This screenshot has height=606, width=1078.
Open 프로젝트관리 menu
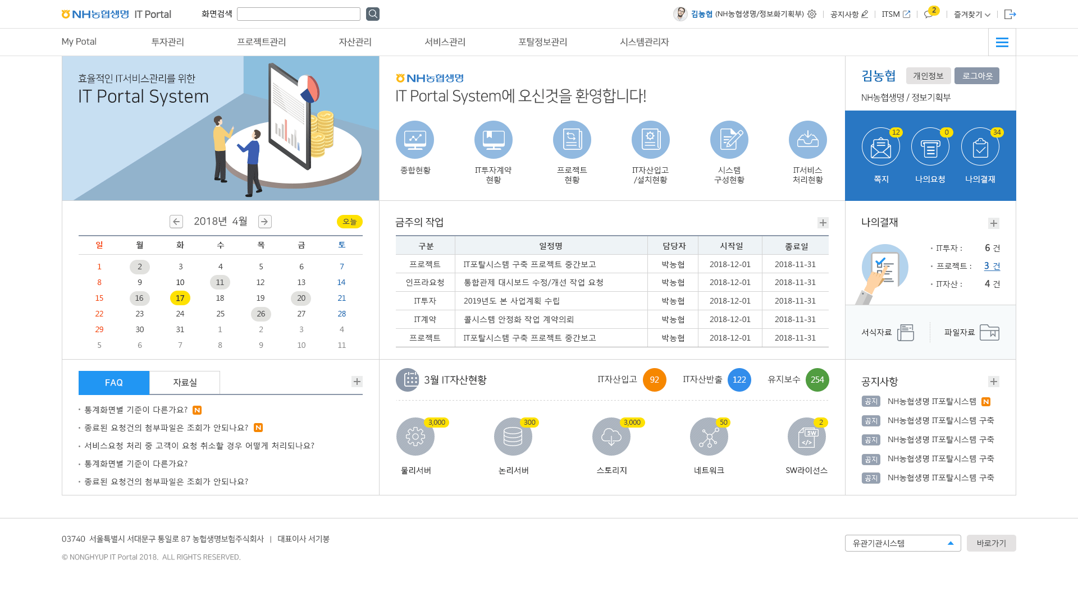pos(262,42)
